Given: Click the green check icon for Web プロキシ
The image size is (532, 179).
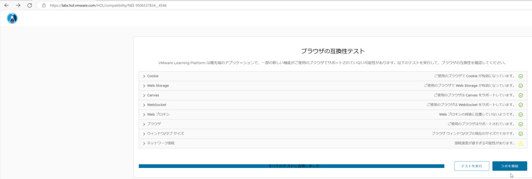Looking at the screenshot, I should 520,114.
